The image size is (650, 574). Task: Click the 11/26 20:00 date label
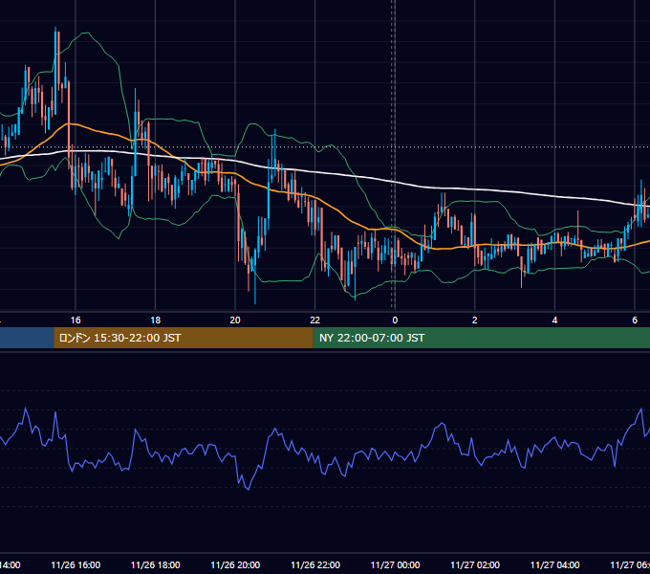(235, 564)
